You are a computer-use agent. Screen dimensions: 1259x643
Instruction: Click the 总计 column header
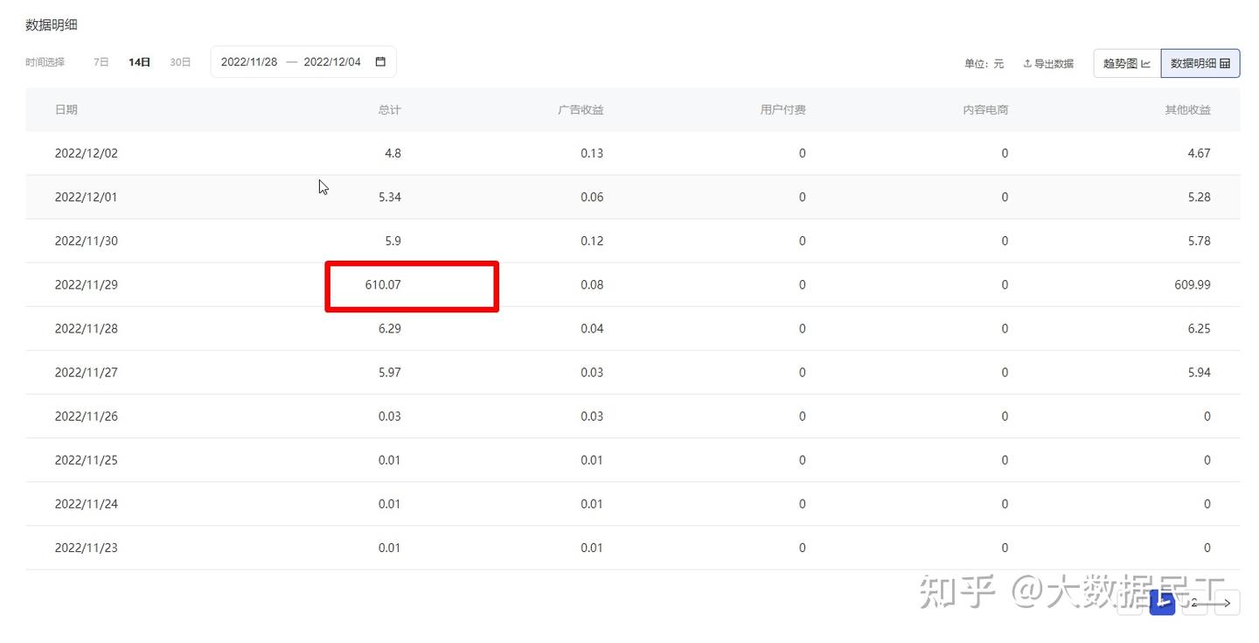(390, 110)
